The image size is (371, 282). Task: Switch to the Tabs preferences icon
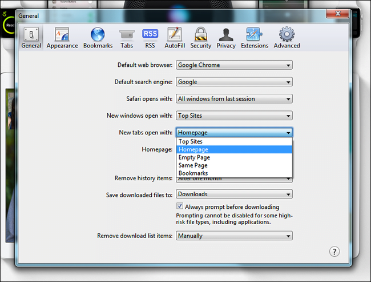click(x=127, y=38)
